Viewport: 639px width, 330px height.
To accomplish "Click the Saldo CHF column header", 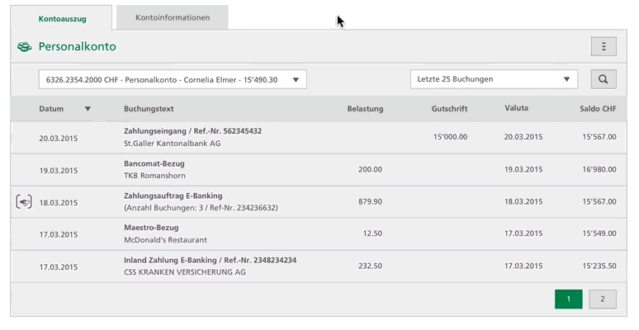I will click(598, 109).
